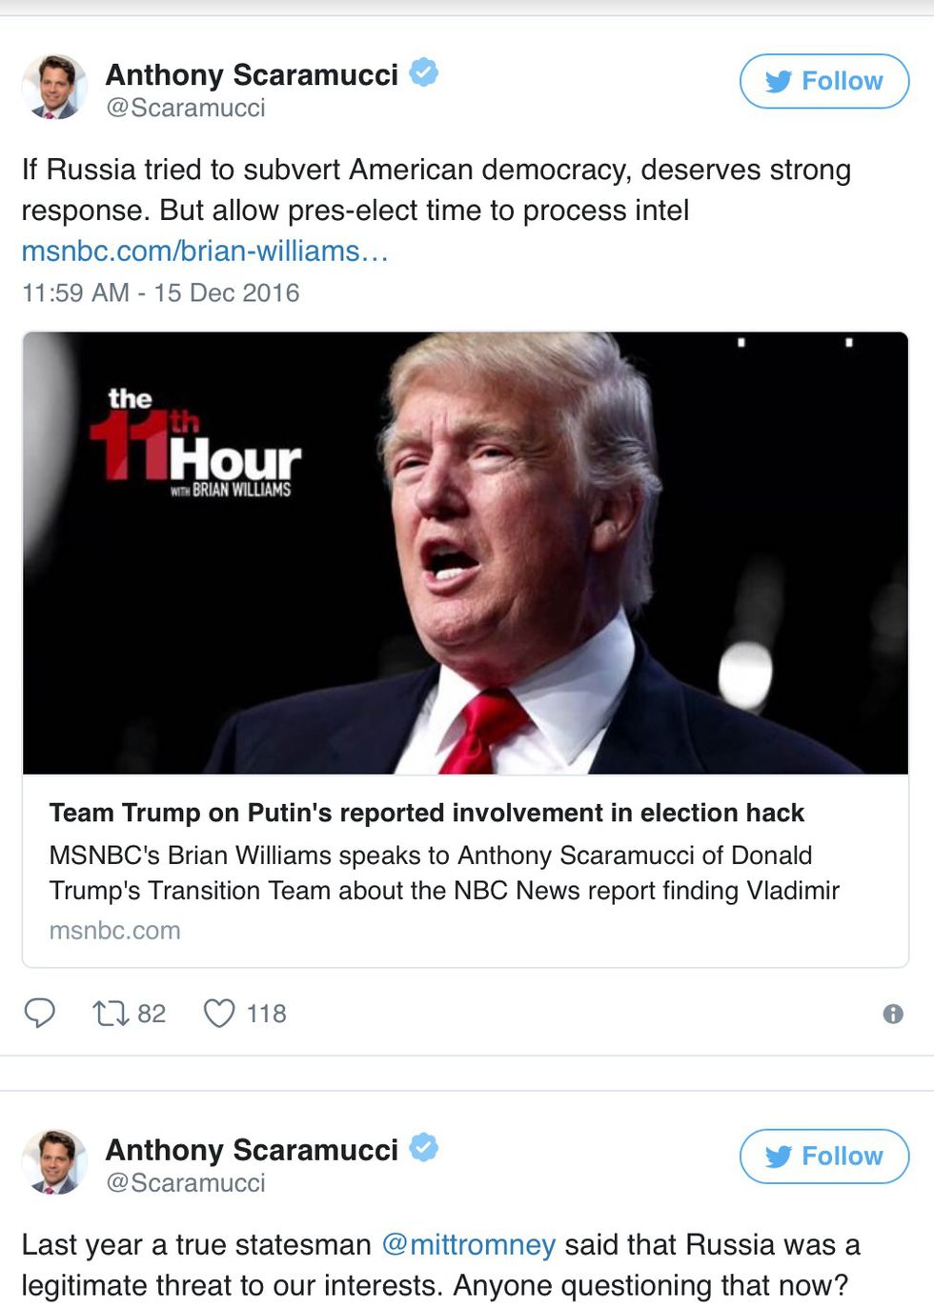Open the 11:59 AM - 15 Dec 2016 timestamp
This screenshot has width=934, height=1308.
pos(160,292)
